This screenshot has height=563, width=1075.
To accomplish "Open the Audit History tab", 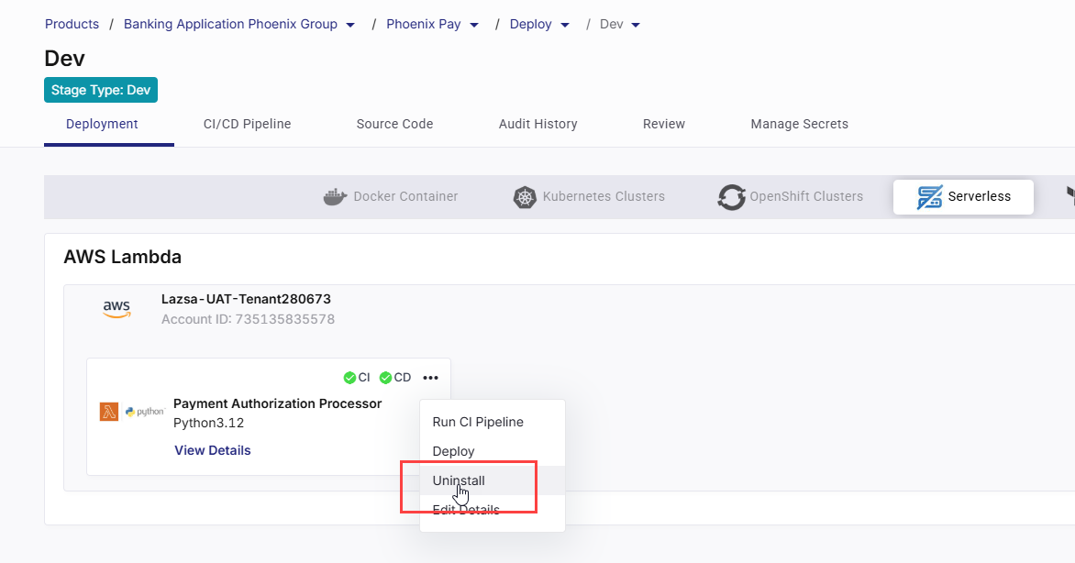I will click(x=538, y=124).
